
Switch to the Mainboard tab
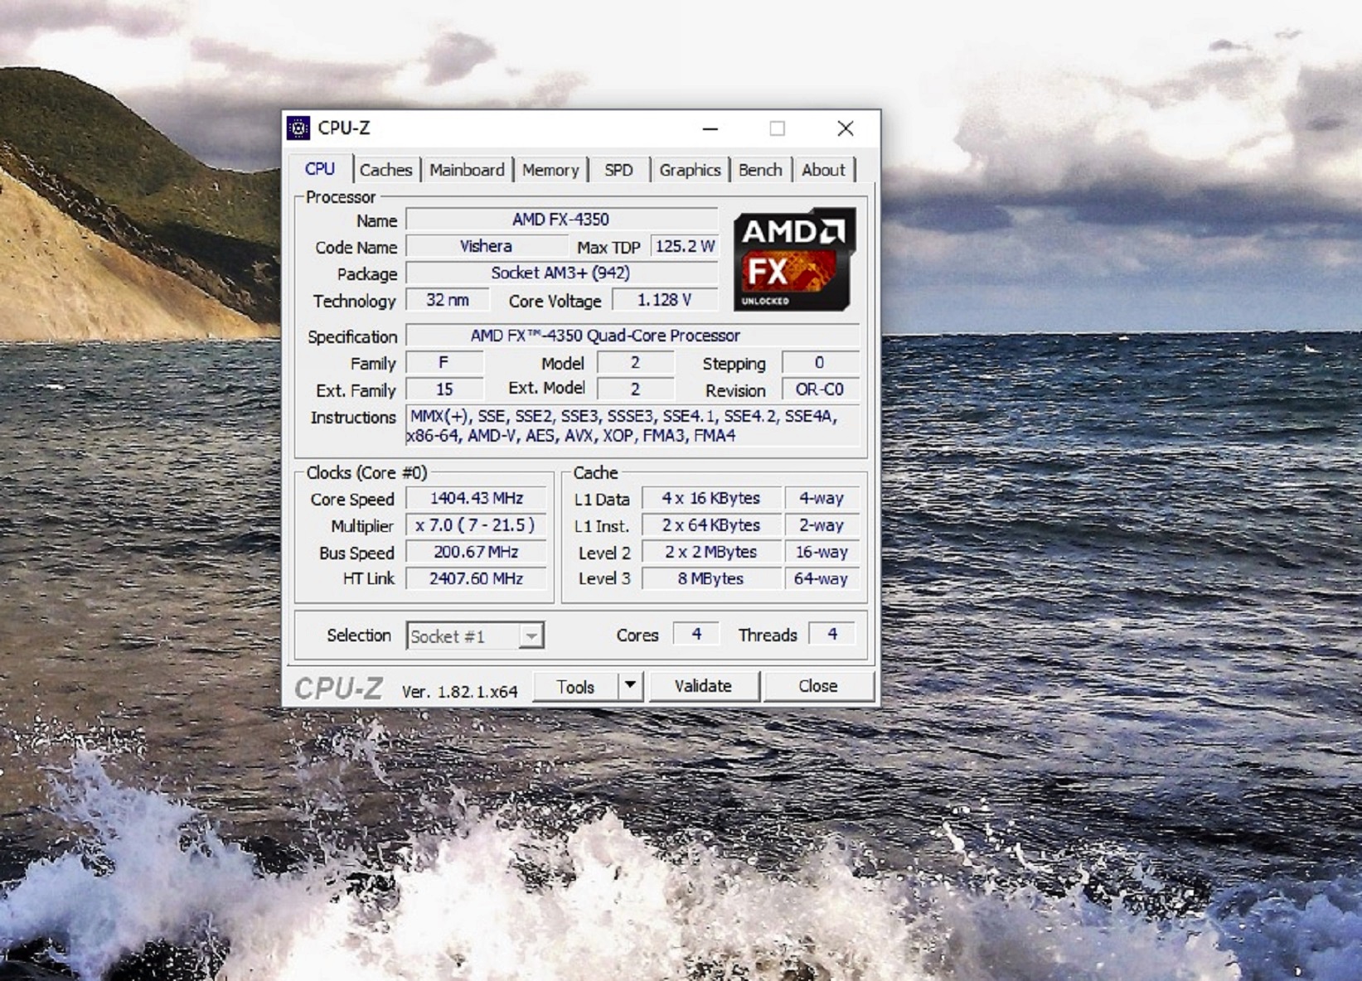click(467, 170)
